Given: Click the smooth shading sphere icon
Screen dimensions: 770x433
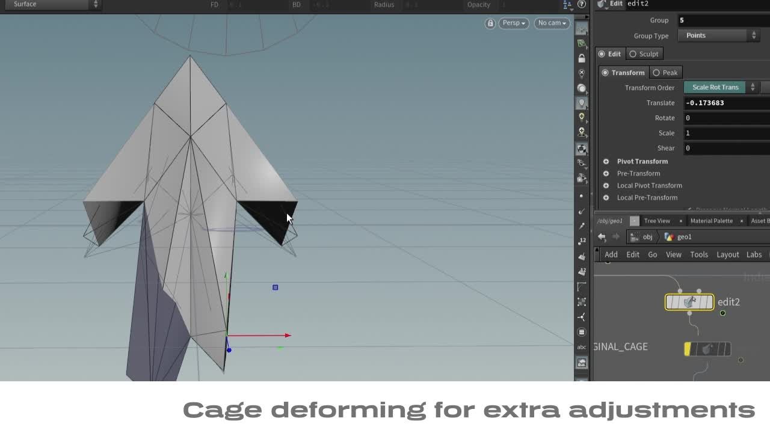Looking at the screenshot, I should coord(582,88).
